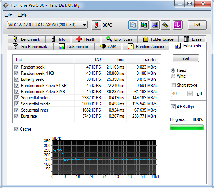Click the Exit button
The width and height of the screenshot is (214, 188).
pos(197,25)
